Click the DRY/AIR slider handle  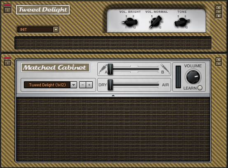click(110, 85)
